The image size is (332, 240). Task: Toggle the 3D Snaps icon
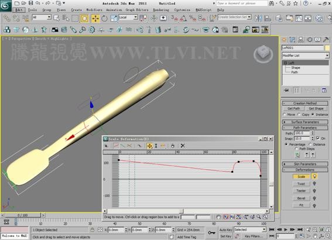(x=174, y=19)
